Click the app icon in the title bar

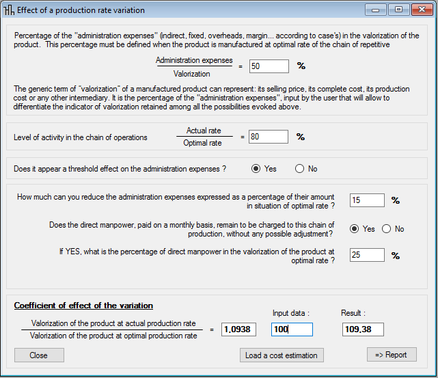point(10,10)
